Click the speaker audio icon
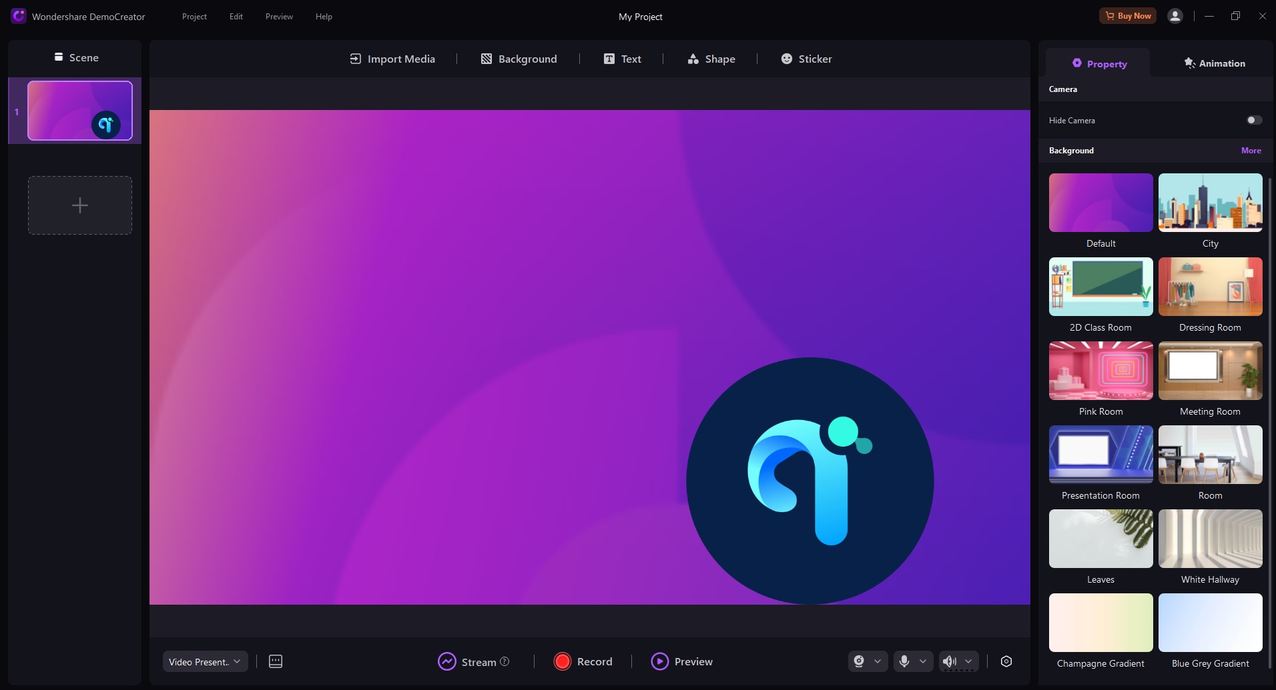The image size is (1276, 690). click(x=950, y=661)
